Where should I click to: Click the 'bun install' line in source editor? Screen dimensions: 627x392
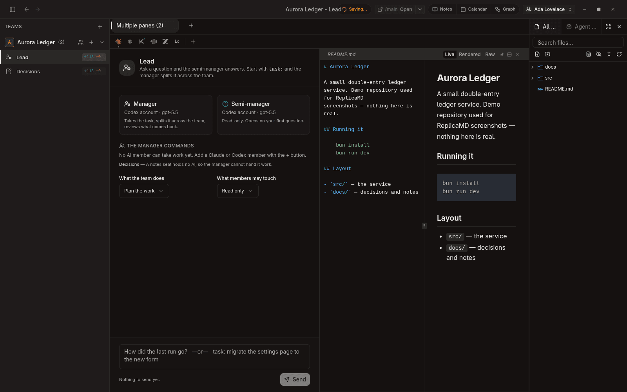(353, 145)
